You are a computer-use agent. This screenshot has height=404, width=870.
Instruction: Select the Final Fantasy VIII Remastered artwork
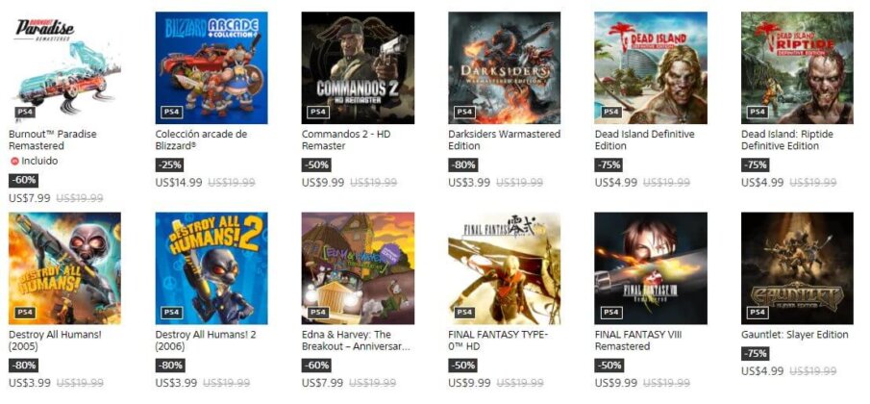click(x=650, y=268)
